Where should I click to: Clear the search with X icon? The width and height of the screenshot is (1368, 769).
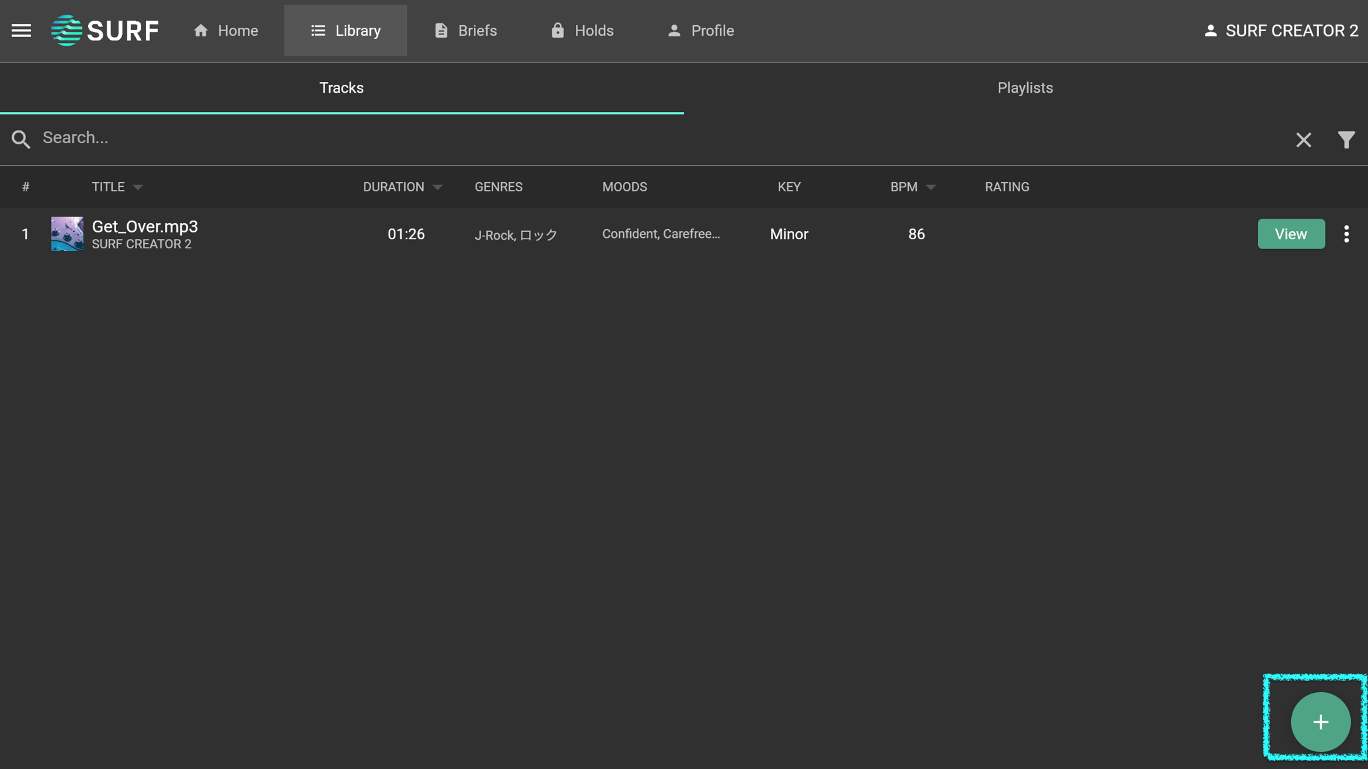tap(1303, 140)
